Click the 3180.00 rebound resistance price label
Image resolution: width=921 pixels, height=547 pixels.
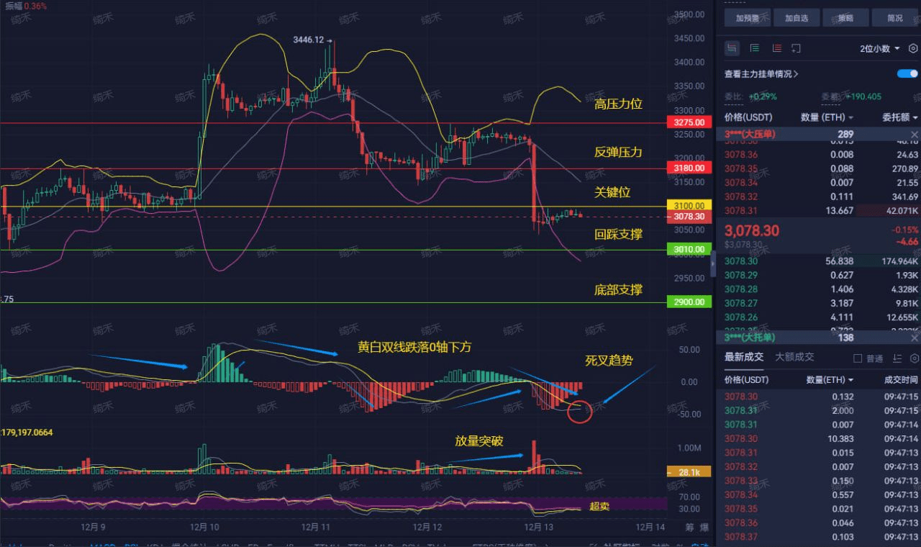click(x=689, y=168)
